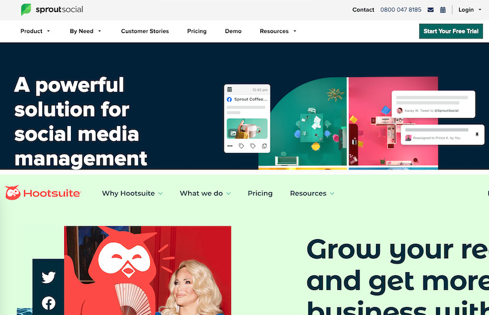Open Customer Stories page
Screen dimensions: 489x315
(x=145, y=31)
